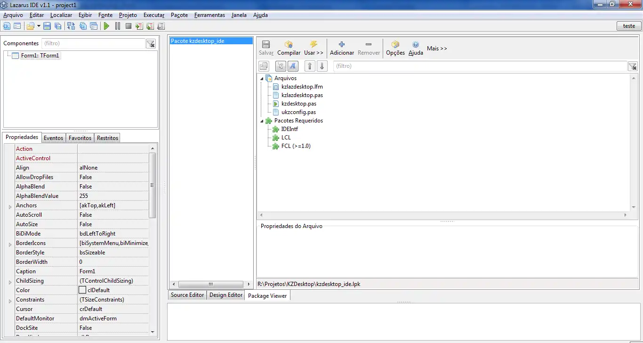Compile the package with Compilar
Viewport: 643px width, 343px height.
[289, 48]
